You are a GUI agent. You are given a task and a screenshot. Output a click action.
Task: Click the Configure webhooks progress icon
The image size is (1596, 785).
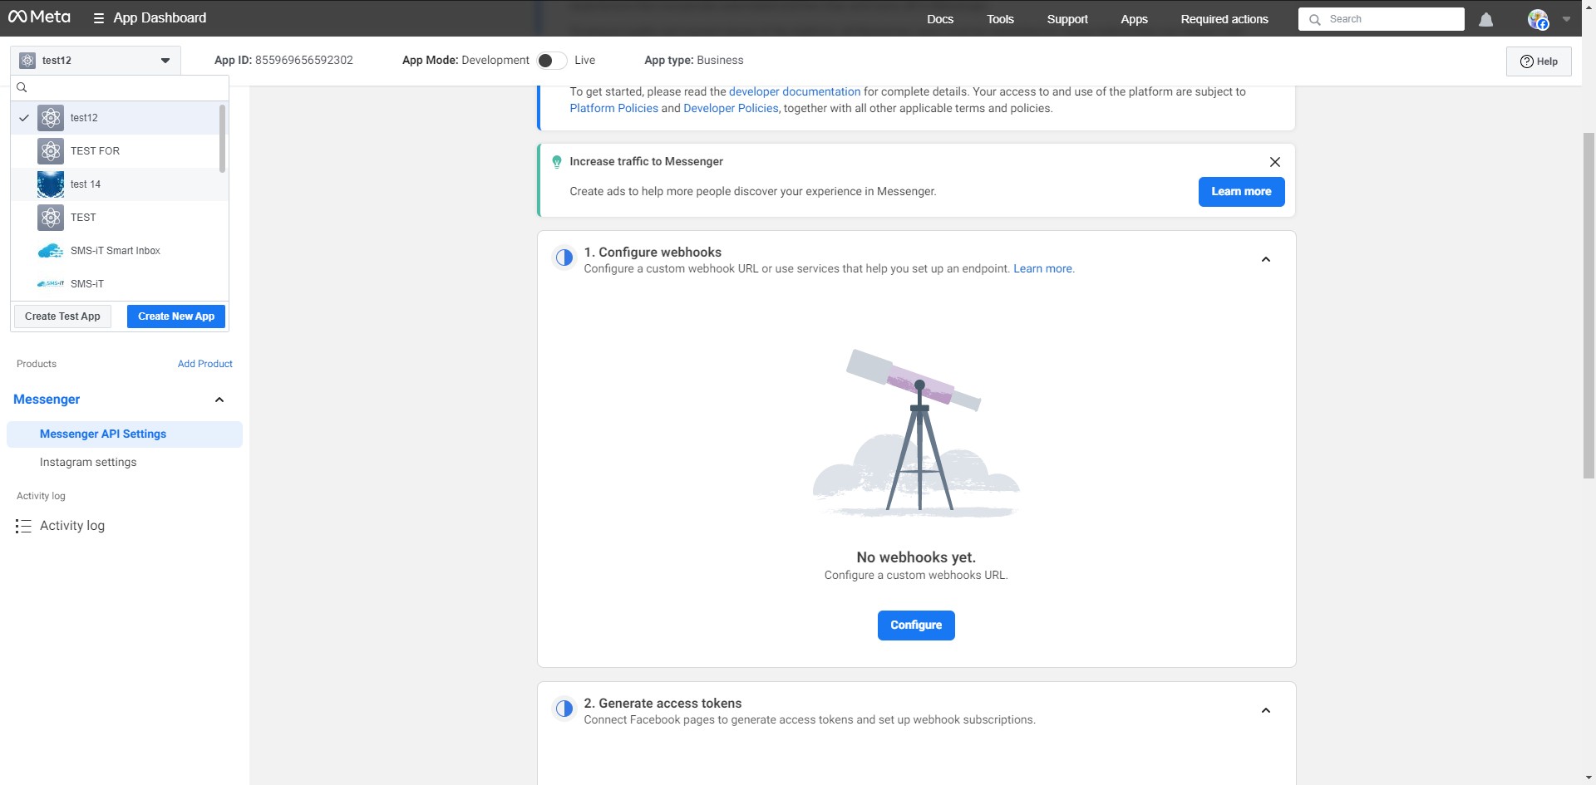click(x=564, y=258)
